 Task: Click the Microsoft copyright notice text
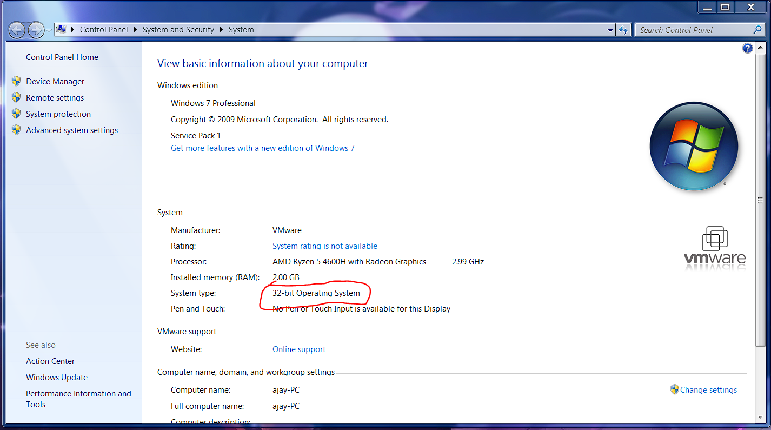point(280,120)
